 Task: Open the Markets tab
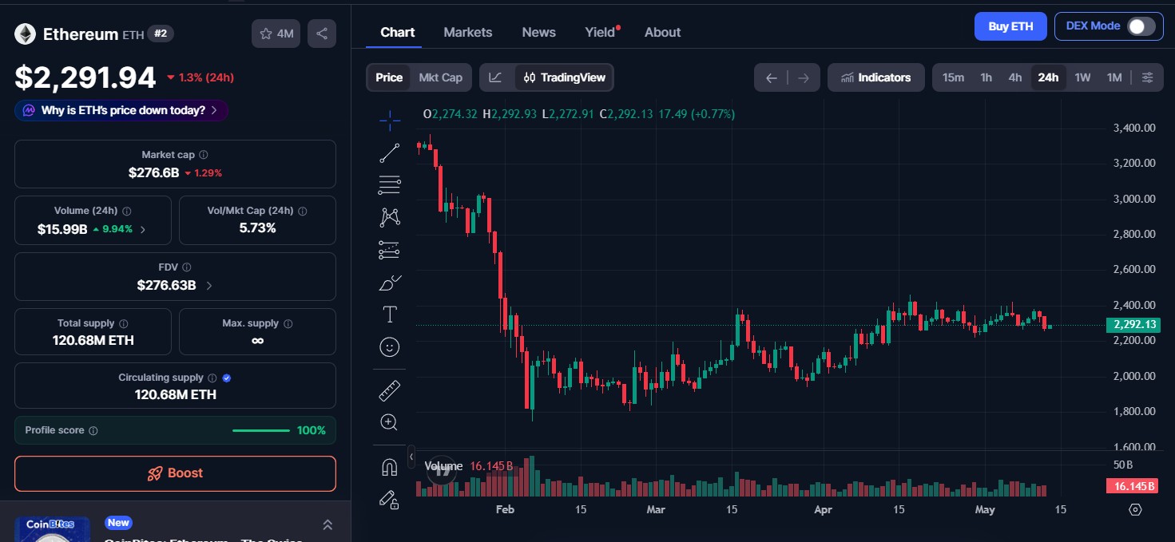coord(468,32)
